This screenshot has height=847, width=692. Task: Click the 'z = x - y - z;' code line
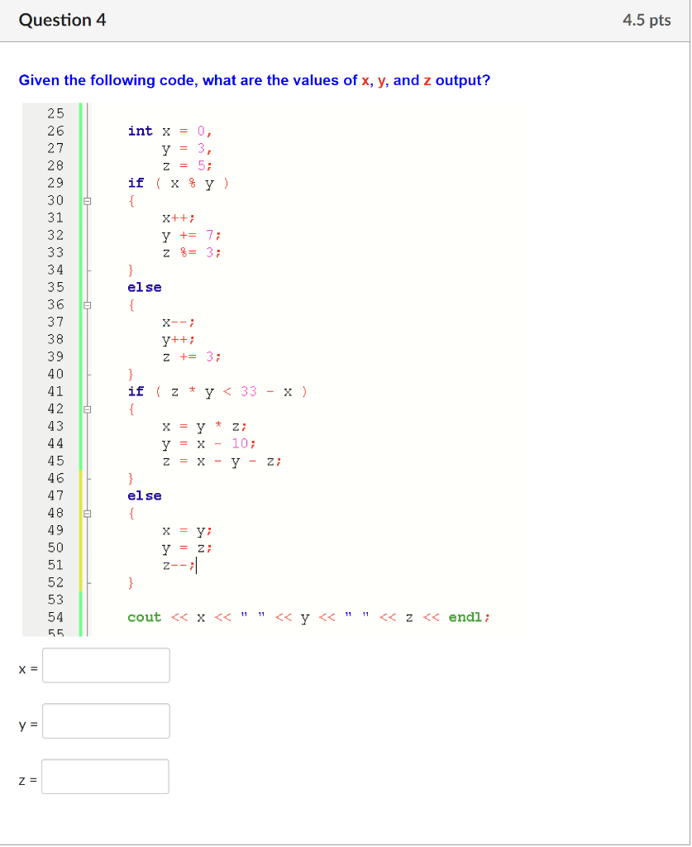222,462
